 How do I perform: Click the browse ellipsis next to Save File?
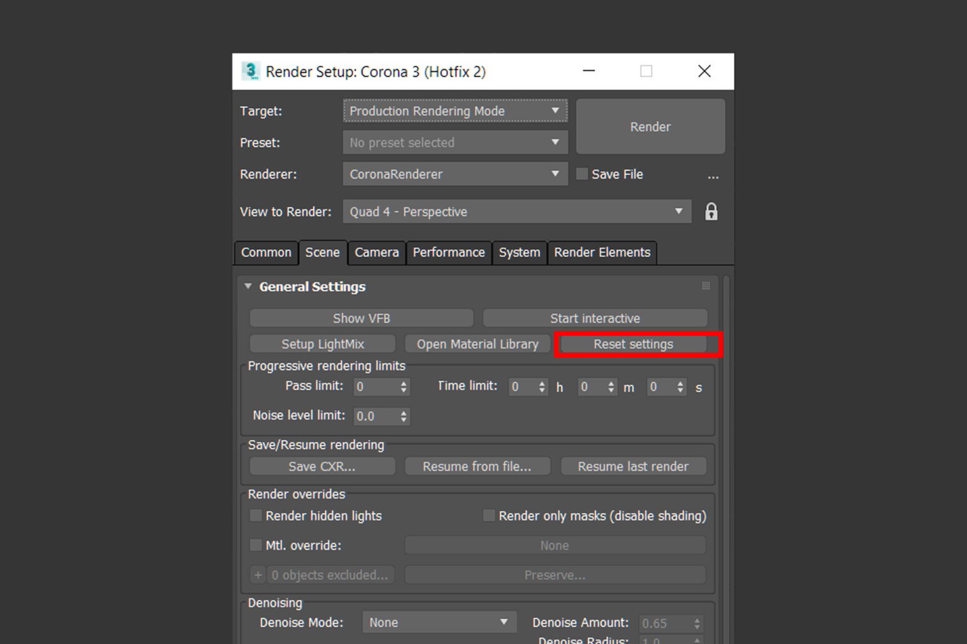pos(713,177)
